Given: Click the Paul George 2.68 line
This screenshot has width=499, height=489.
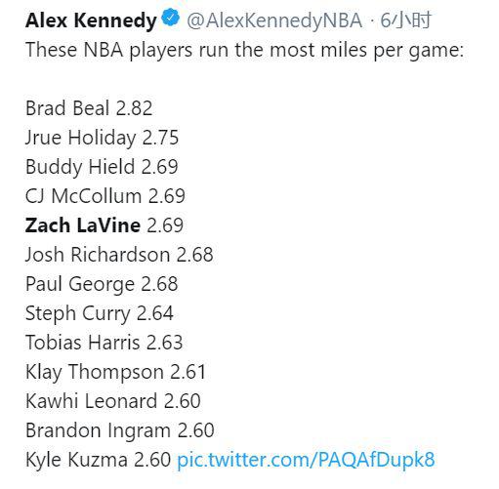Looking at the screenshot, I should (x=102, y=284).
